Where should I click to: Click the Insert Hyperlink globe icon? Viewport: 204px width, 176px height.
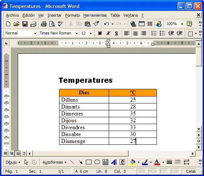(x=133, y=24)
